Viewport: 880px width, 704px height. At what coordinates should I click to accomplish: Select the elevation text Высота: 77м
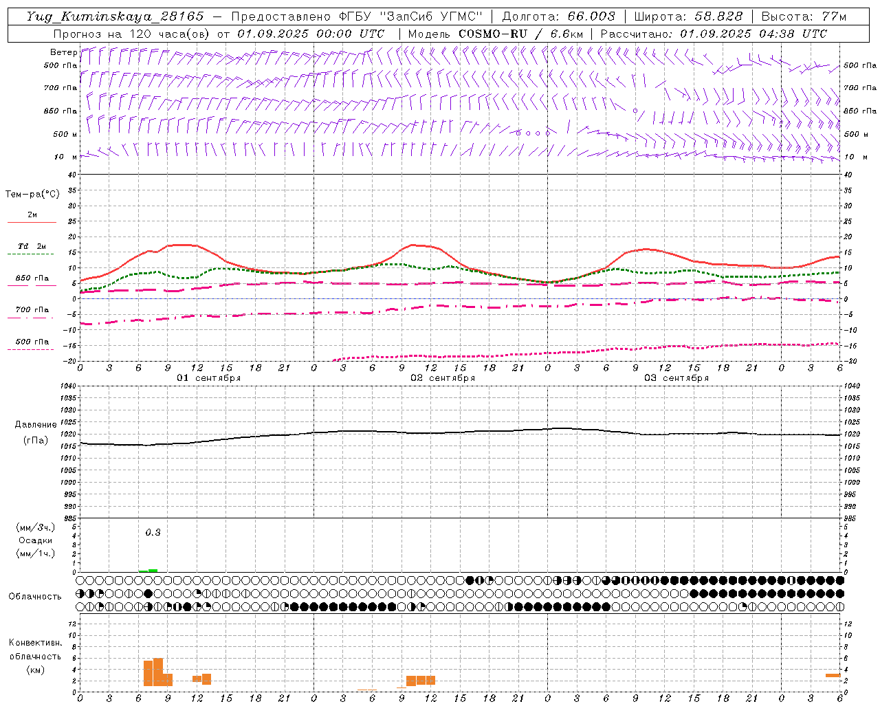pos(804,16)
